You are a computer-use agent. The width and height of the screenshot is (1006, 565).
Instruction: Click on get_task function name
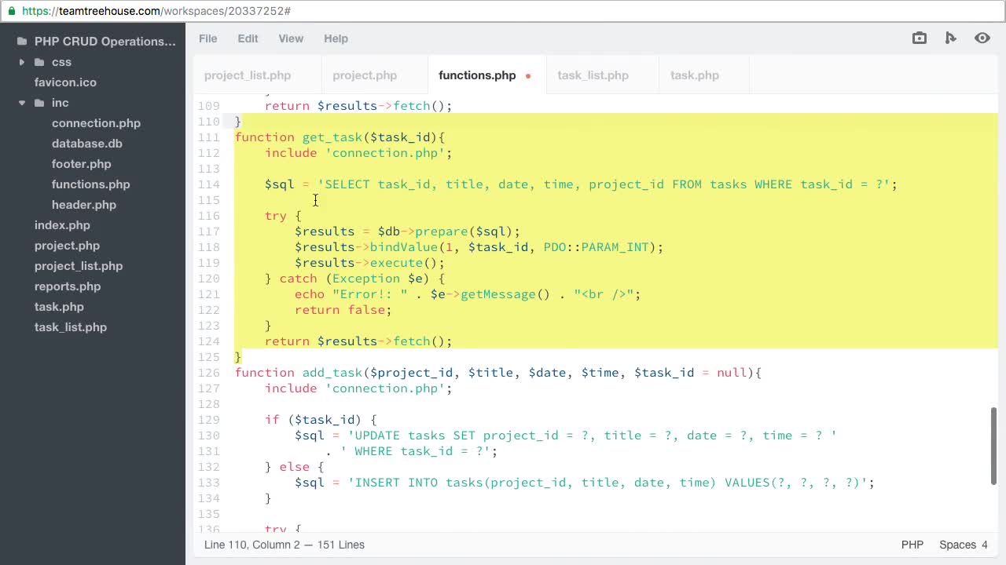pyautogui.click(x=332, y=137)
